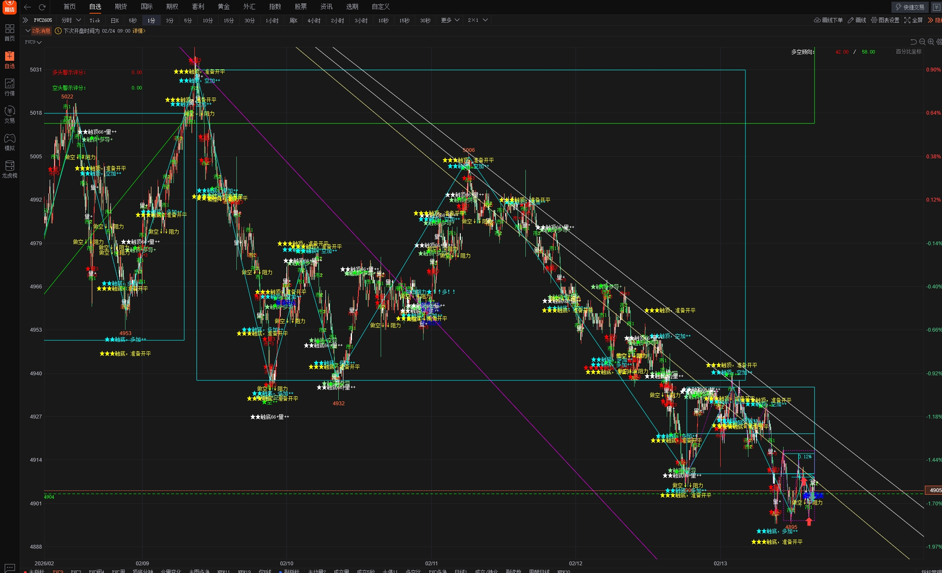
Task: Select the 15分 period tab
Action: coord(229,21)
